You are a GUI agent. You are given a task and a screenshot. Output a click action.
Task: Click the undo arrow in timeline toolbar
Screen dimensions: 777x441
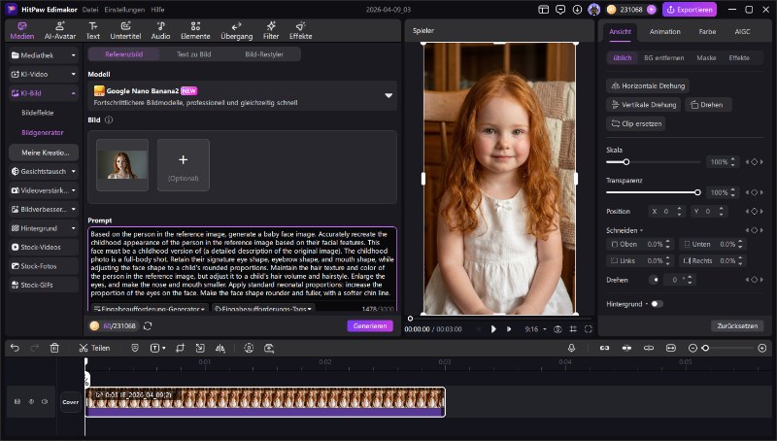pos(15,348)
